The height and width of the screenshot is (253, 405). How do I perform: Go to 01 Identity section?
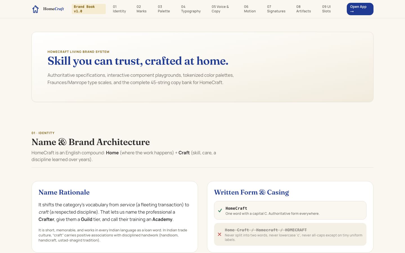click(x=119, y=9)
